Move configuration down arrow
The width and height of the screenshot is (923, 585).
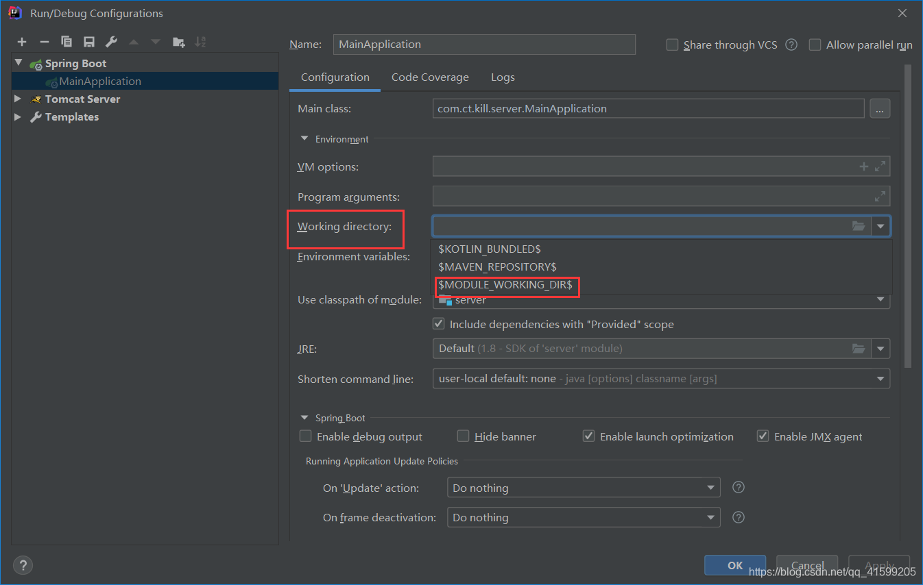(x=156, y=42)
